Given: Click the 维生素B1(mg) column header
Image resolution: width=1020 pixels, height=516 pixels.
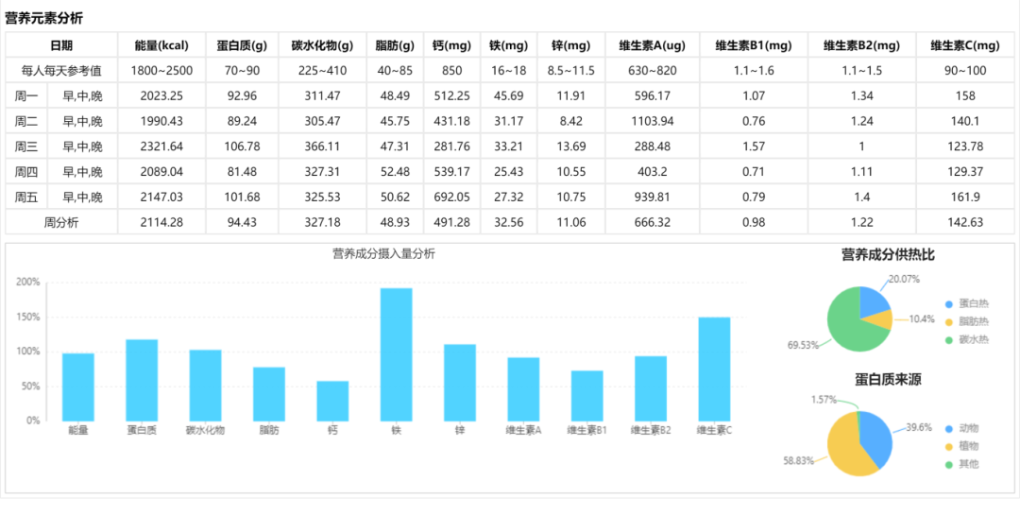Looking at the screenshot, I should click(x=754, y=45).
